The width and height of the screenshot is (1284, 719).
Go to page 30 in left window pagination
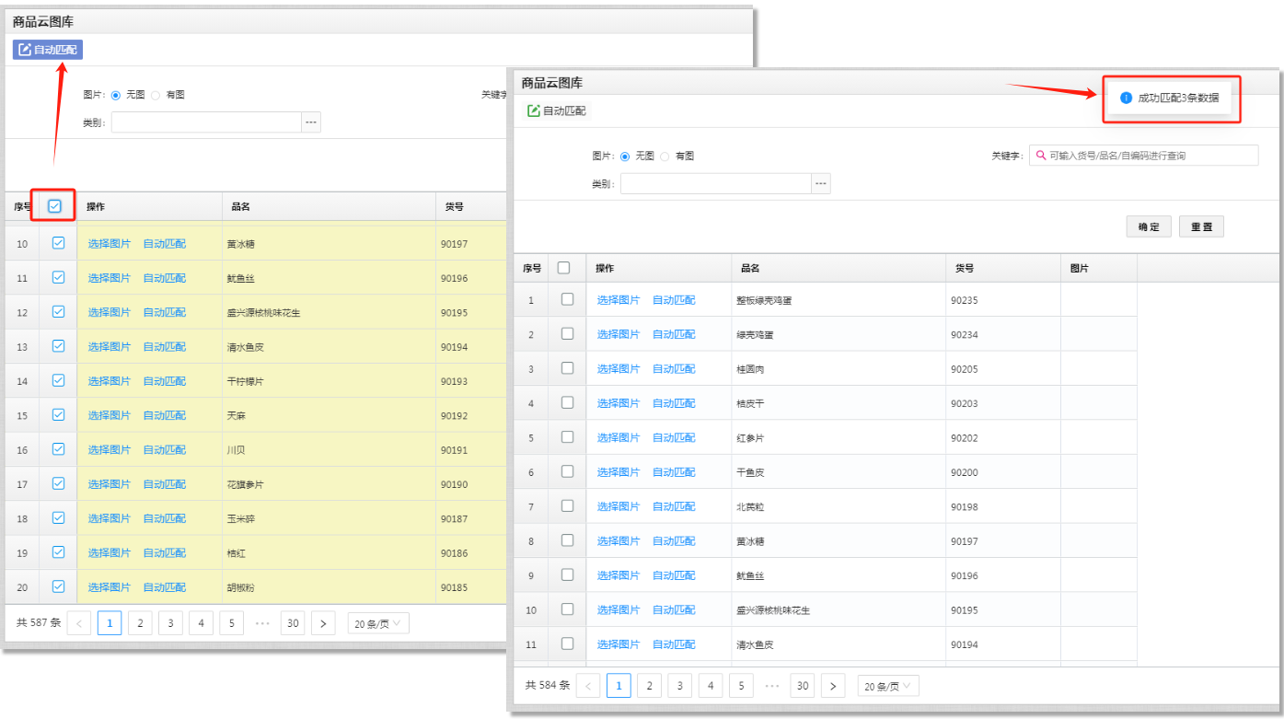point(293,623)
